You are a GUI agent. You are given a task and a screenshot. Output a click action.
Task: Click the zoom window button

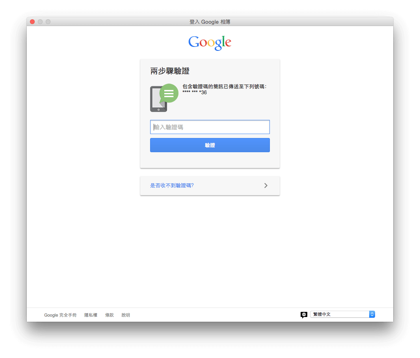tap(48, 22)
